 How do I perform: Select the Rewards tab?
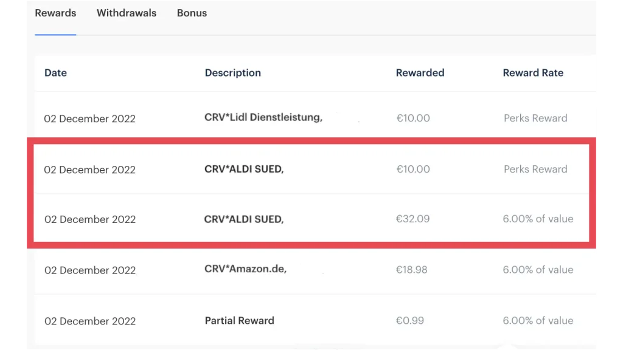(x=55, y=13)
